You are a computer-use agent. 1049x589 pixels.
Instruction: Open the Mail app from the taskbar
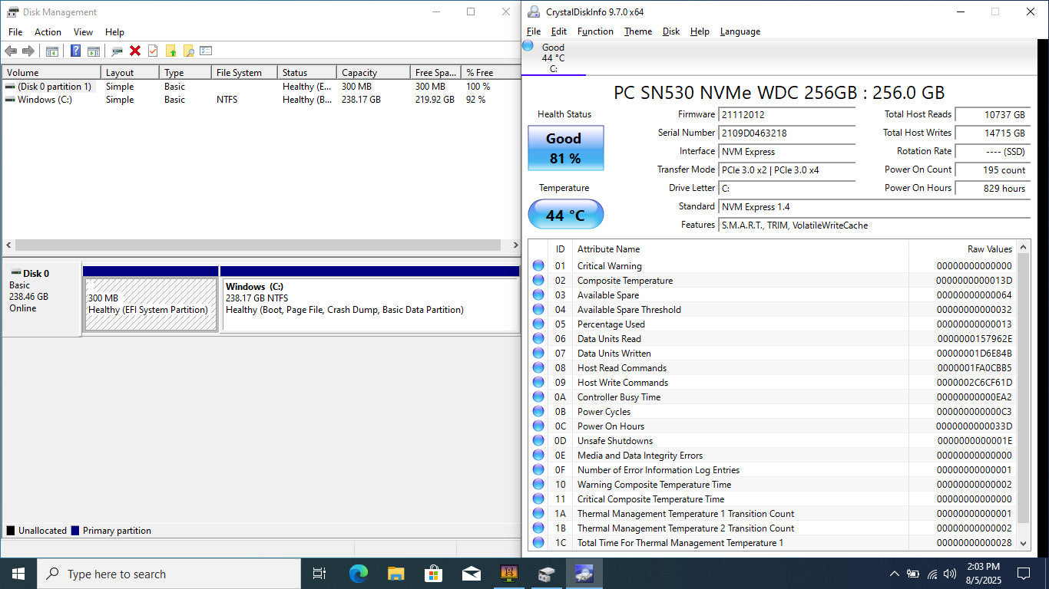click(x=472, y=574)
